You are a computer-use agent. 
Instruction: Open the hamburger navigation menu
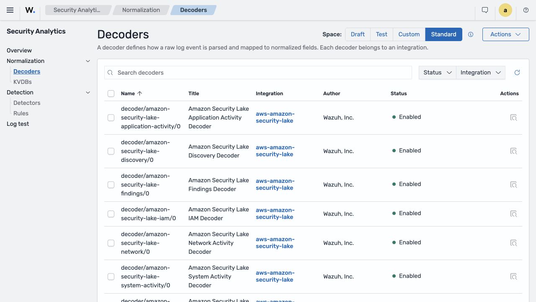coord(10,10)
